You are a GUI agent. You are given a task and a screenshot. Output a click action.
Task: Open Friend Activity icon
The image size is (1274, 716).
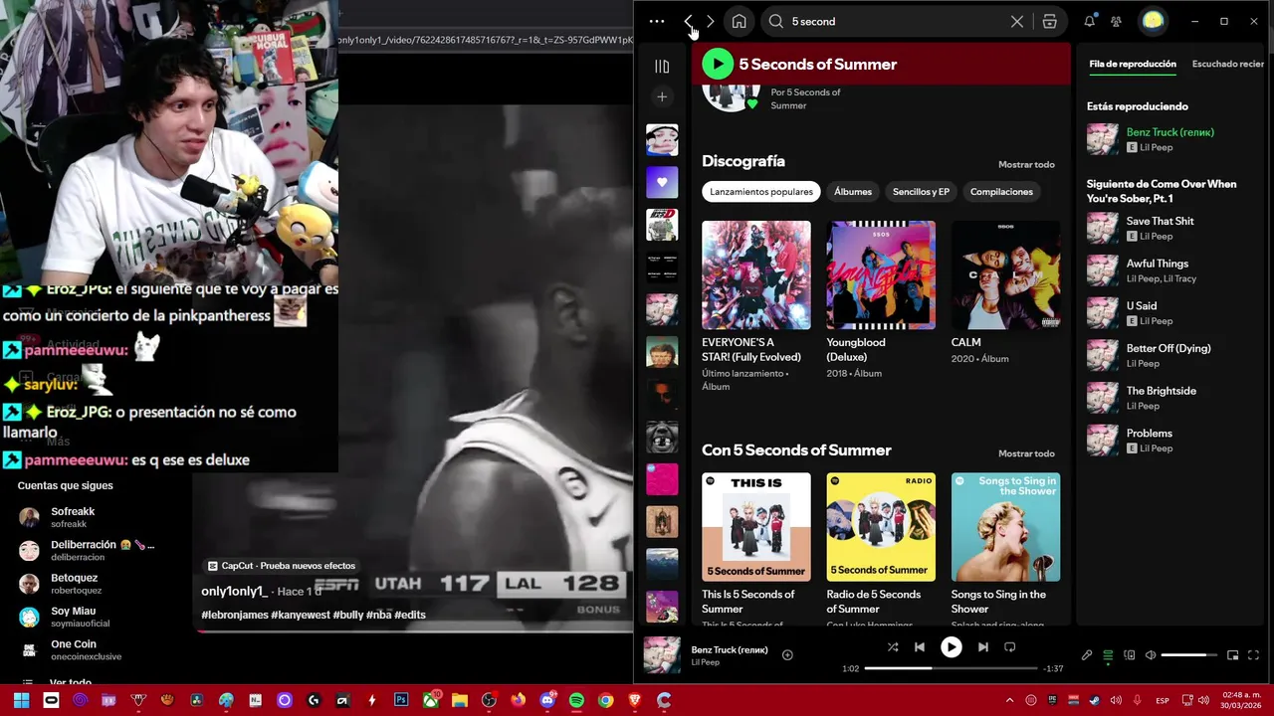pos(1116,21)
